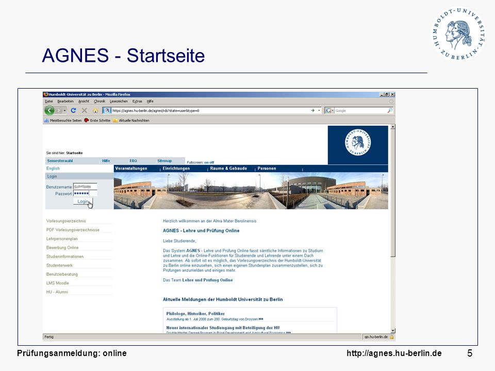
Task: Click the page scrollbar down arrow
Action: [393, 331]
